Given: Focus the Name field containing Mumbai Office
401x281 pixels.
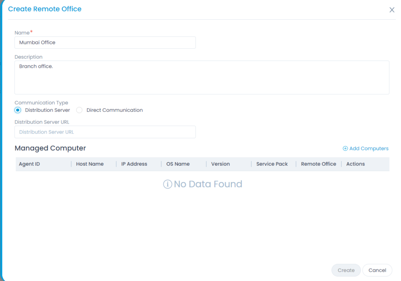Looking at the screenshot, I should pyautogui.click(x=105, y=42).
